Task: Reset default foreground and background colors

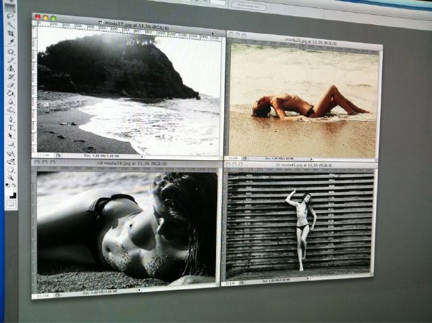Action: click(7, 184)
